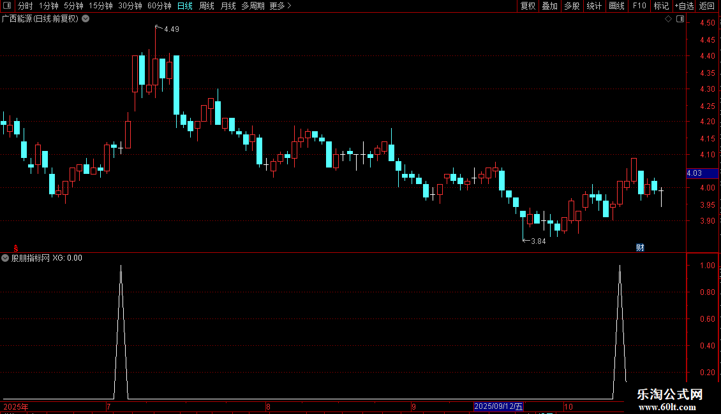Click the 复权 adjustment button
721x414 pixels.
528,6
